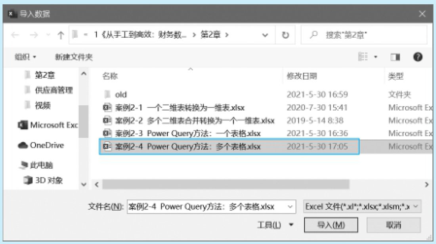Click the 2021-5-30 17:05 date cell
The image size is (436, 244).
click(317, 147)
